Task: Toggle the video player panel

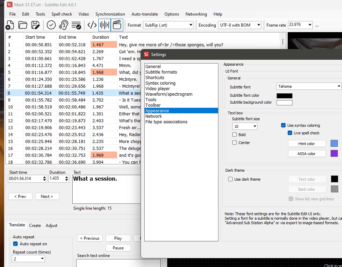Action: 117,25
